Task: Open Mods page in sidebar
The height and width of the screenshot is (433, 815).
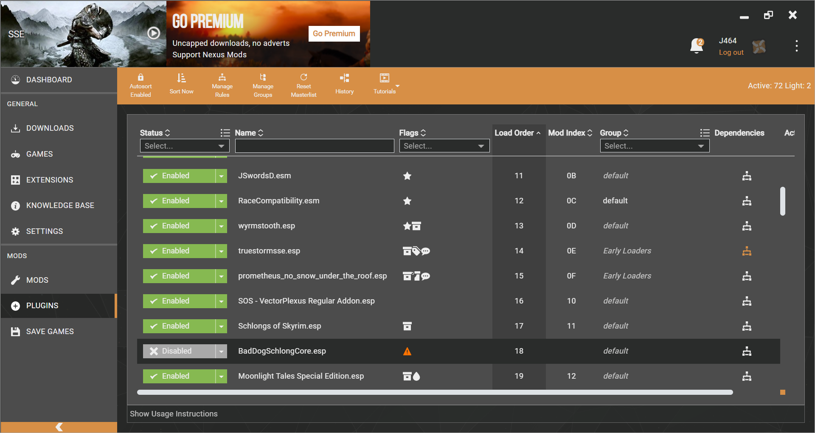Action: click(x=59, y=280)
